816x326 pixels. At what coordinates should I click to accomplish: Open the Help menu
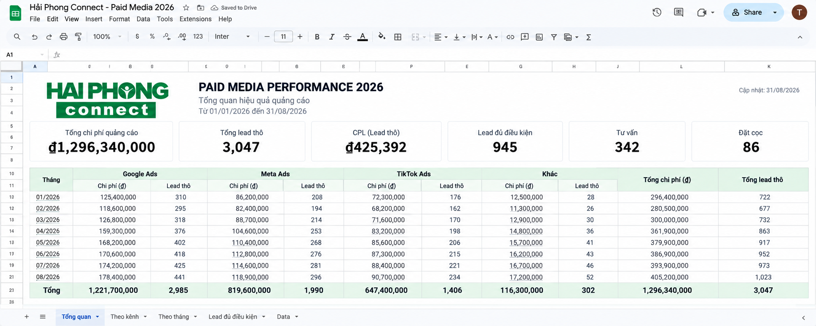pyautogui.click(x=225, y=19)
